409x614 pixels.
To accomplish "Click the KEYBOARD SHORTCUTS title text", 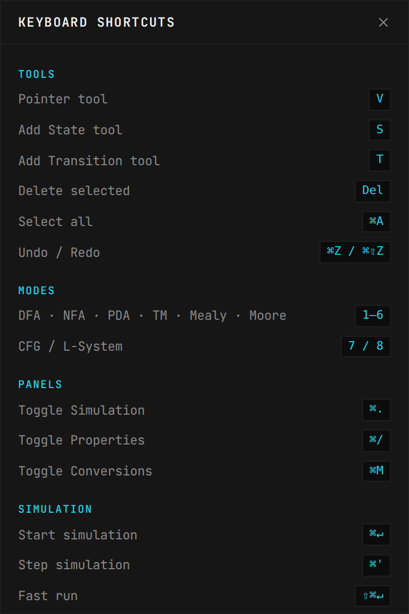I will pyautogui.click(x=96, y=22).
